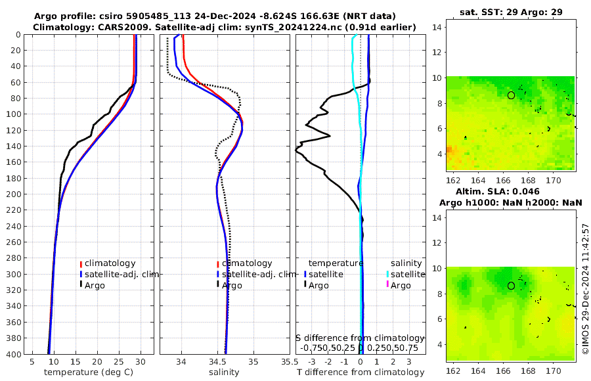Click 'Argo h1000: NaN h2000: NaN' text

click(x=511, y=202)
